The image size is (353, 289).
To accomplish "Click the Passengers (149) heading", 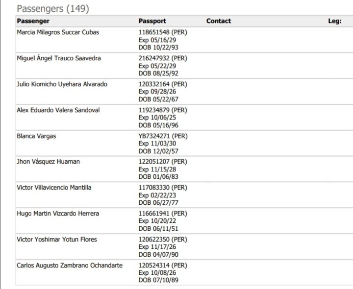I will coord(53,9).
